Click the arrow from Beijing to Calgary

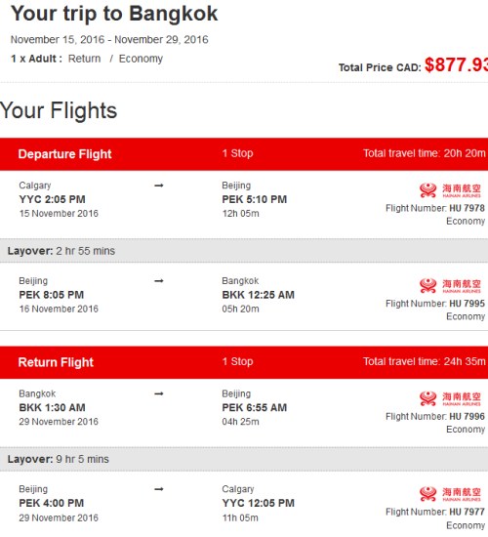click(x=159, y=489)
